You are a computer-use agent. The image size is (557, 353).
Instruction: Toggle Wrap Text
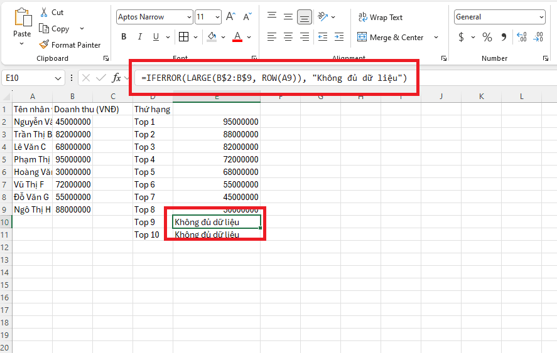point(380,17)
